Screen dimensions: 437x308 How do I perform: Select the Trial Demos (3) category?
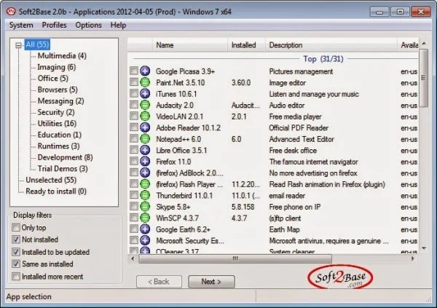coord(63,169)
